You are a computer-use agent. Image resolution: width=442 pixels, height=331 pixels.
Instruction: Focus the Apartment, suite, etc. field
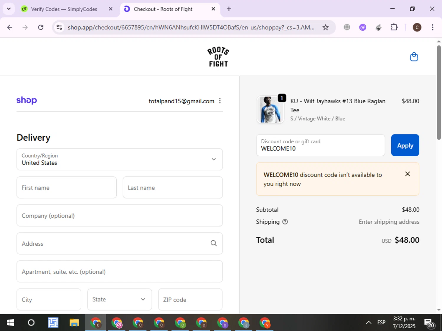point(120,271)
